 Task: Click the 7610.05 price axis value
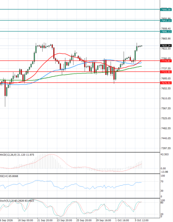point(166,98)
